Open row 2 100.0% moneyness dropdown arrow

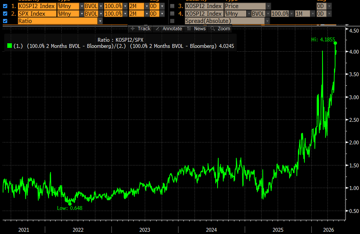[x=125, y=14]
